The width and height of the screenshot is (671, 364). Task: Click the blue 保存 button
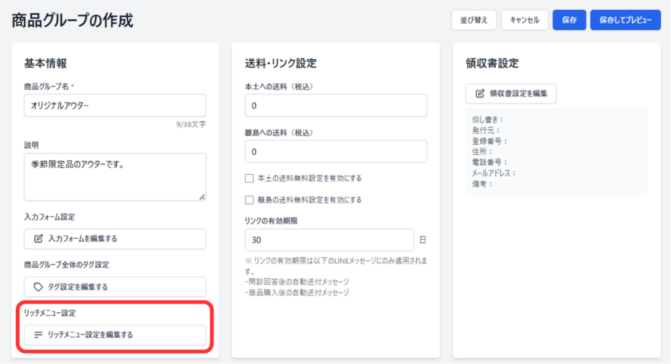569,20
